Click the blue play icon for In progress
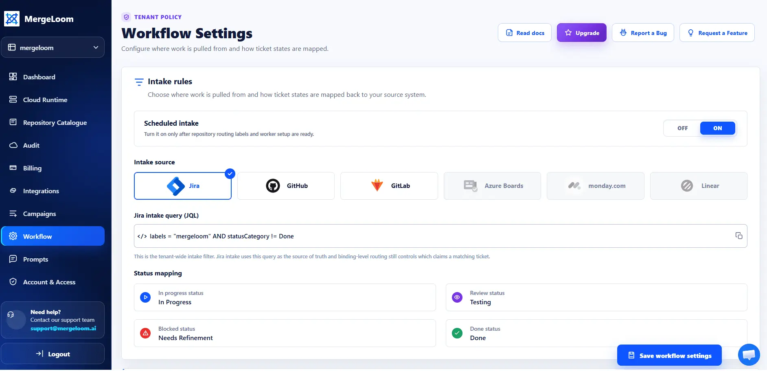Image resolution: width=767 pixels, height=371 pixels. click(145, 297)
